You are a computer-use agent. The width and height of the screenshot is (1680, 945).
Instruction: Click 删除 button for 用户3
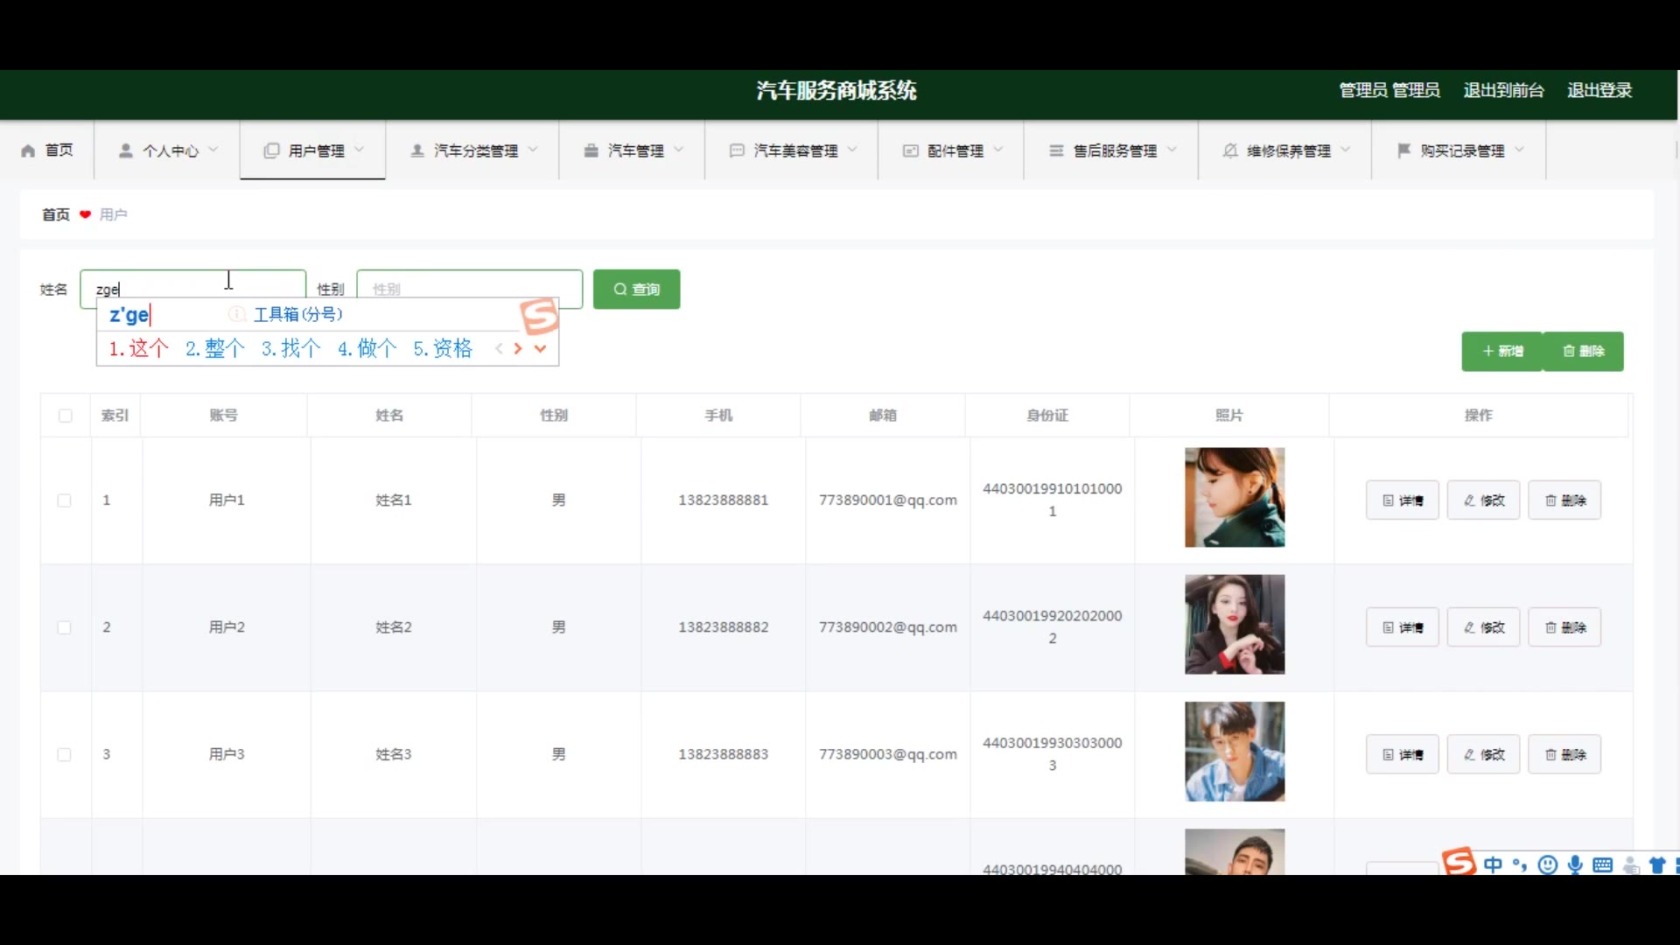pos(1564,754)
